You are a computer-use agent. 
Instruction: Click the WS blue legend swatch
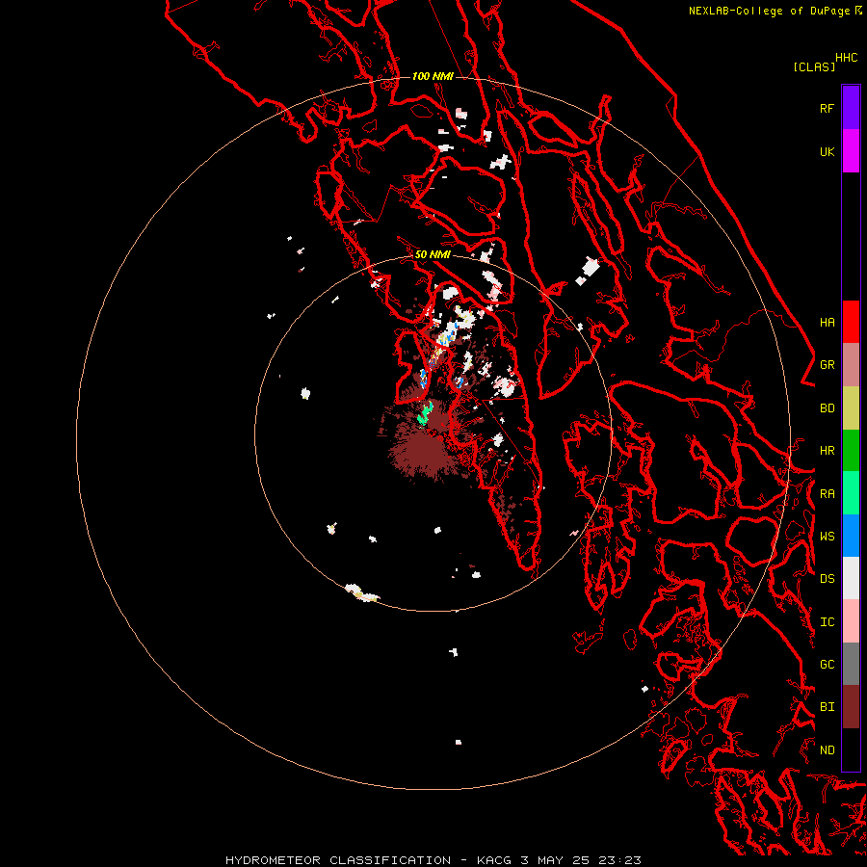point(851,536)
